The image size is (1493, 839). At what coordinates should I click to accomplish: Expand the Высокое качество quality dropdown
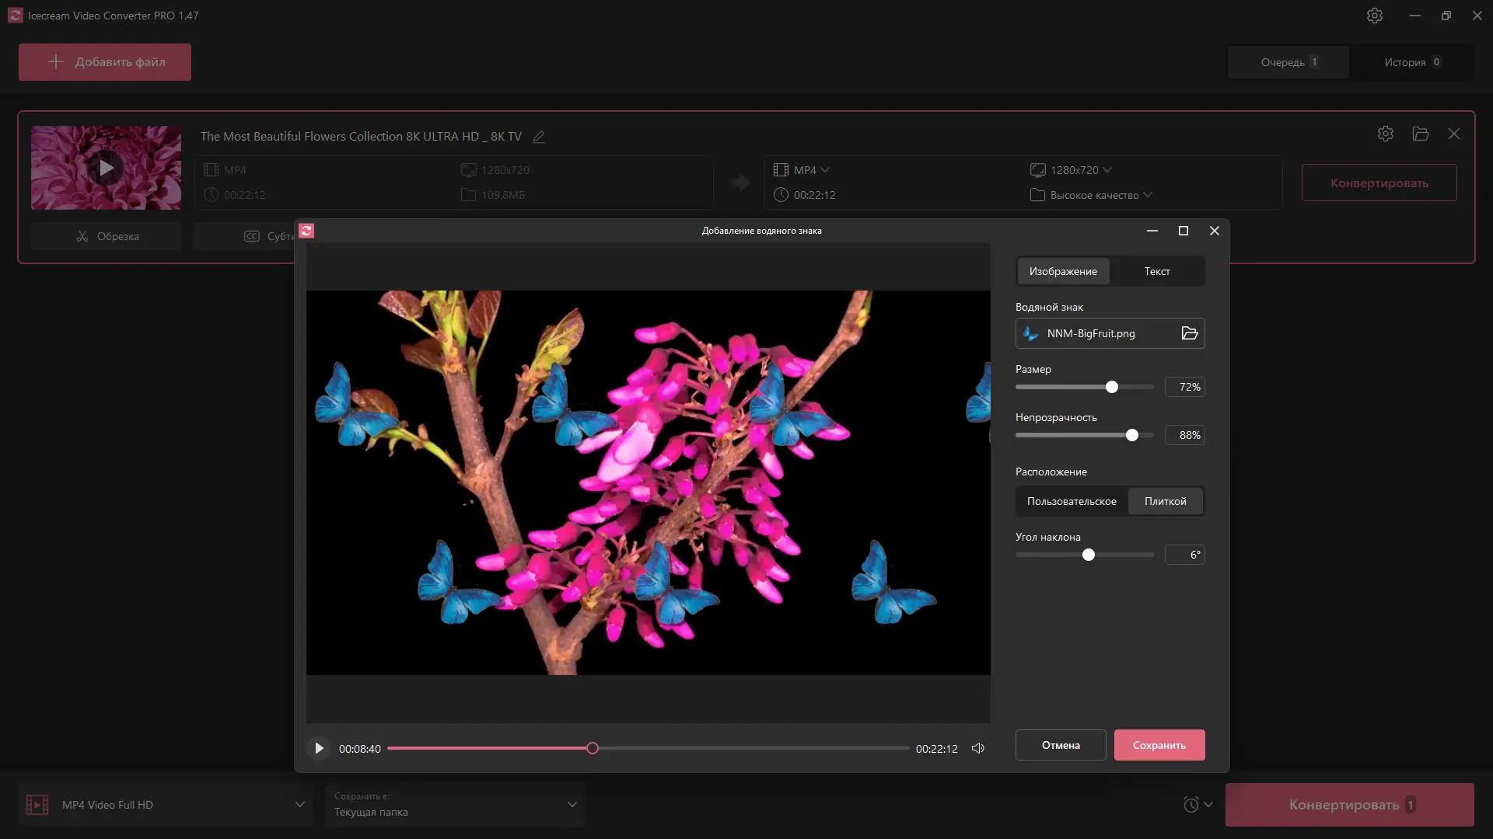[x=1100, y=195]
